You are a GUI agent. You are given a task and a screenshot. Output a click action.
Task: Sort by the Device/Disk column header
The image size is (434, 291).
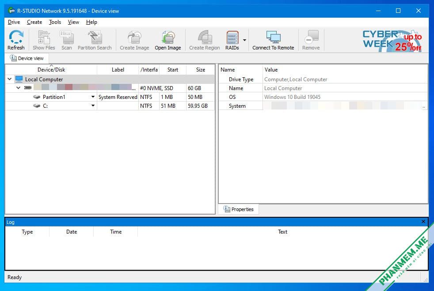click(x=51, y=70)
